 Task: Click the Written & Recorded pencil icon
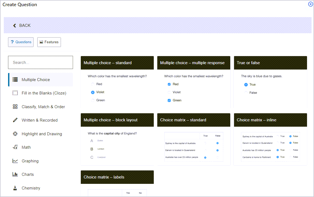pyautogui.click(x=15, y=120)
